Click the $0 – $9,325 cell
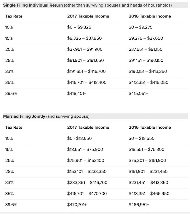Screen dimensions: 190x214 (79, 27)
